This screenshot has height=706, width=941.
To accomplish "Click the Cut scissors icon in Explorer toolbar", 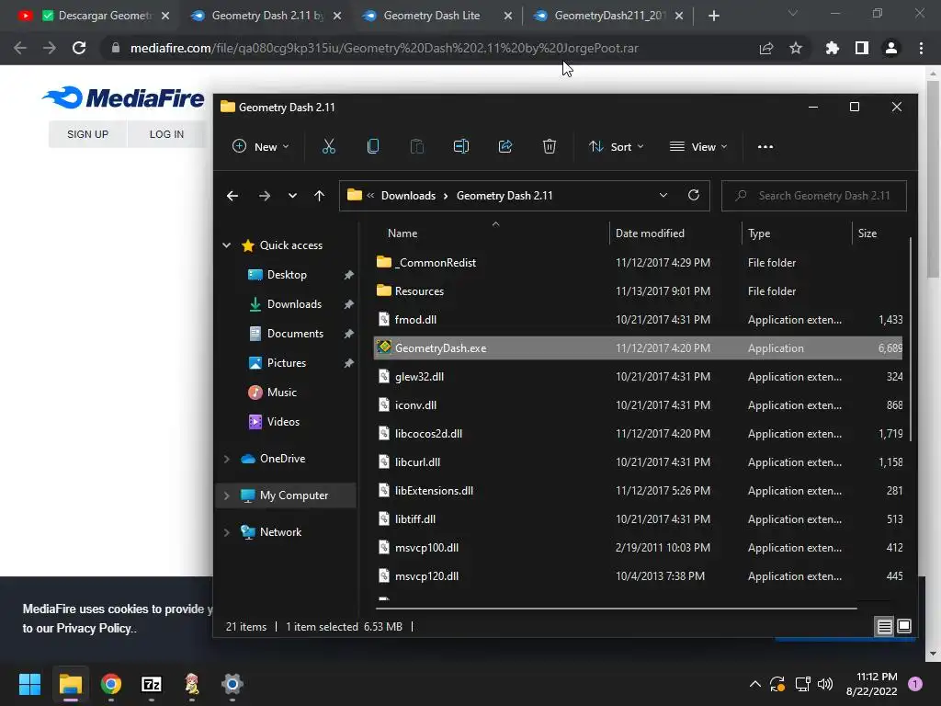I will (x=328, y=146).
